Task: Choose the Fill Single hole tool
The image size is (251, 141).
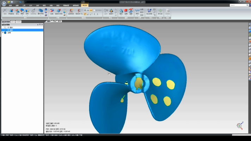Action: point(79,12)
